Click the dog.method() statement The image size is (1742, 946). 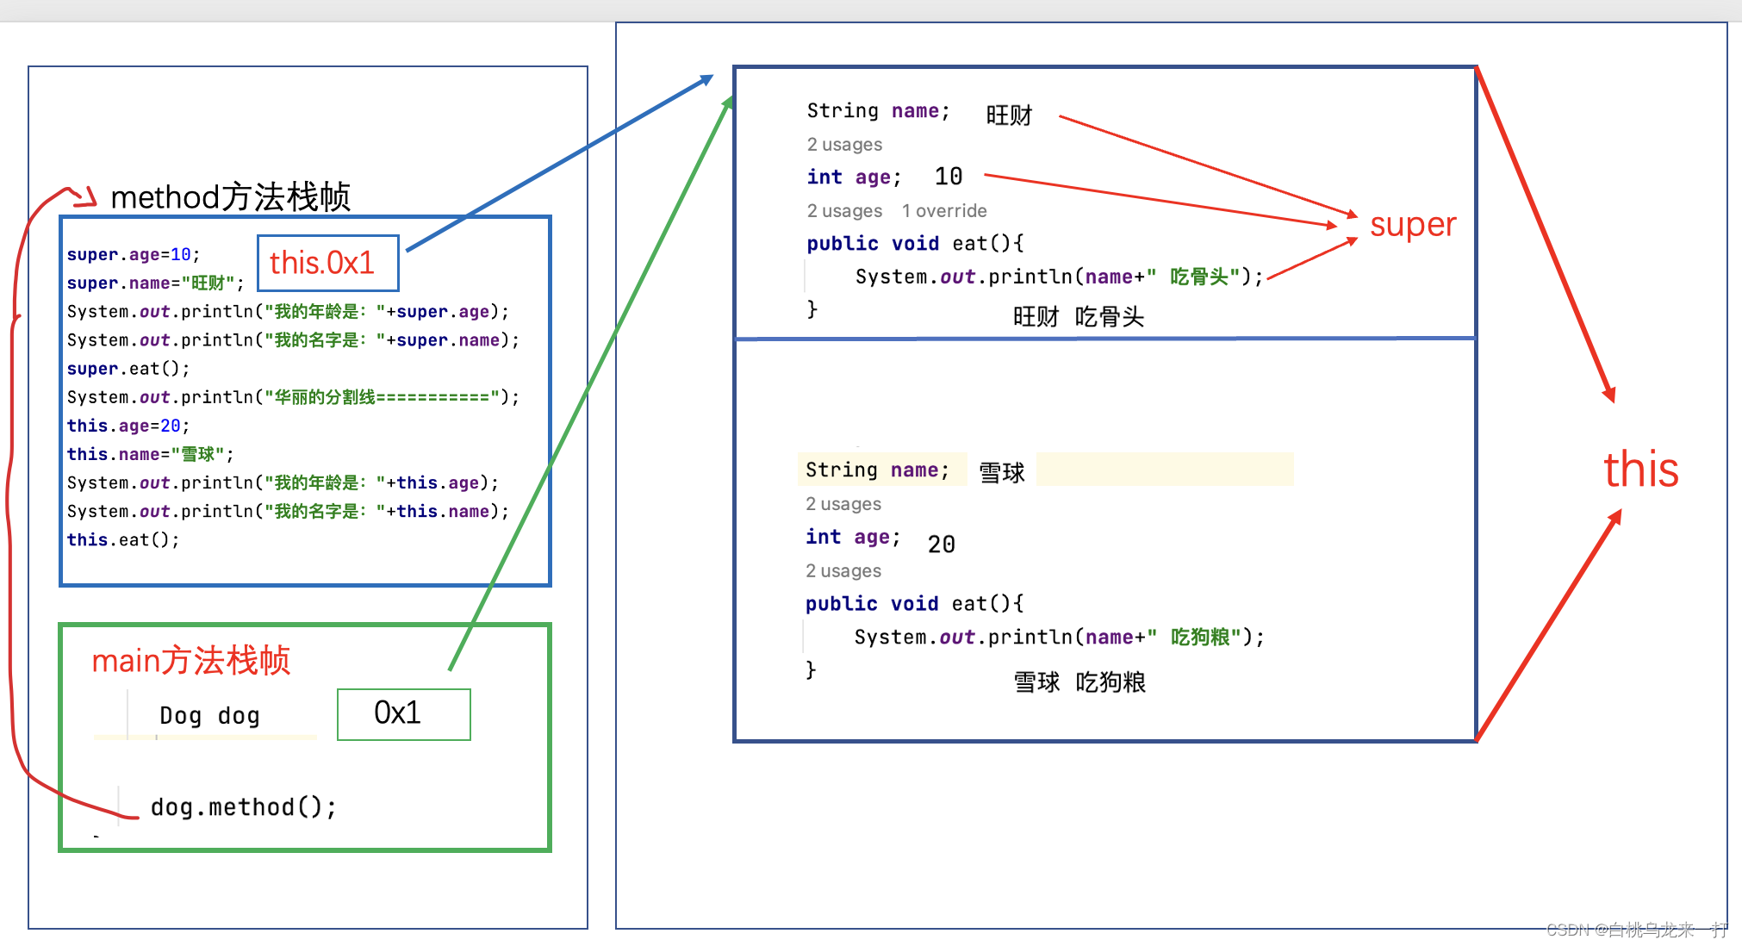242,806
